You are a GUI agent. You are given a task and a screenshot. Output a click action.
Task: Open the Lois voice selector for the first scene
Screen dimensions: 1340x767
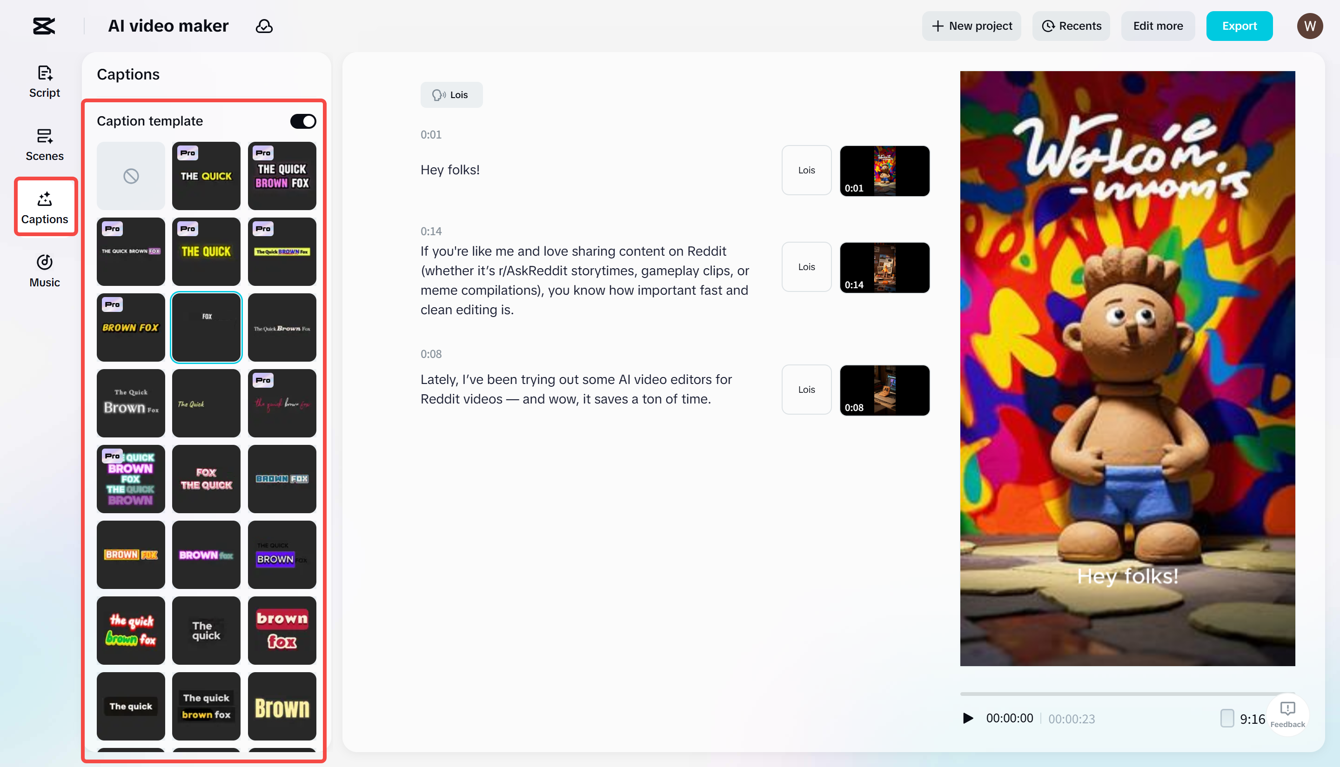click(x=806, y=170)
